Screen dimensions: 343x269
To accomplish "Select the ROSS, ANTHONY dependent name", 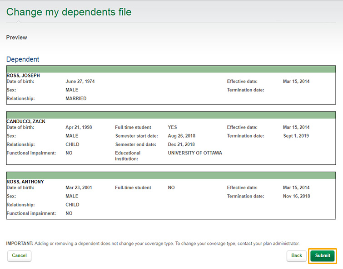I will pyautogui.click(x=25, y=182).
